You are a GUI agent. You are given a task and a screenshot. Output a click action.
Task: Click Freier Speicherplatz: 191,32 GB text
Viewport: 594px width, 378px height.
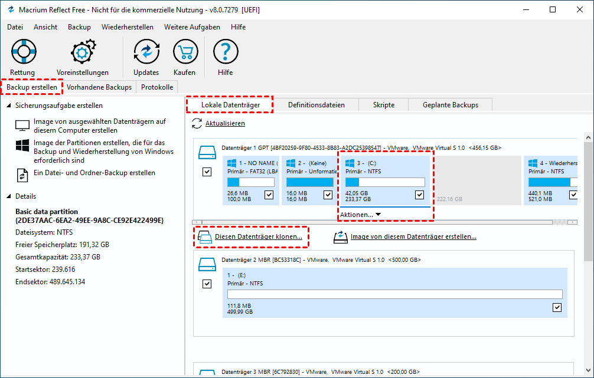pos(62,245)
